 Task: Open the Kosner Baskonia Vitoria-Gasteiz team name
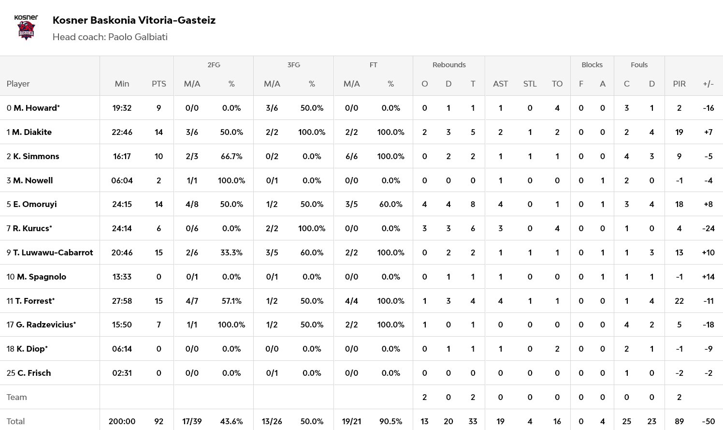point(134,20)
